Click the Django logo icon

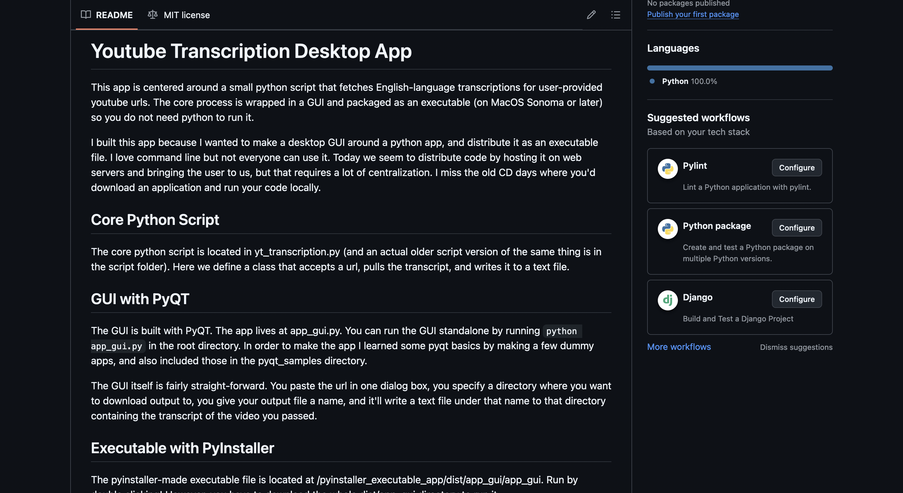click(x=668, y=300)
